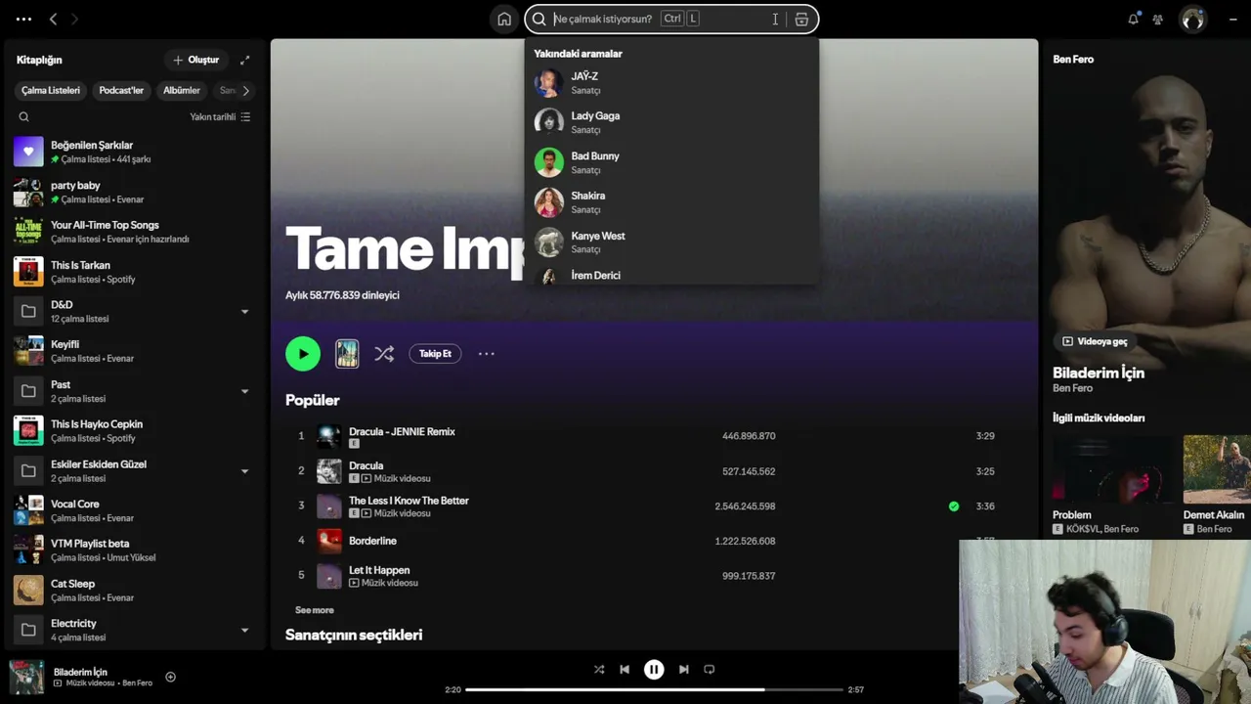Open Demet Akalın music video thumbnail
Screen dimensions: 1251x704
[1217, 468]
